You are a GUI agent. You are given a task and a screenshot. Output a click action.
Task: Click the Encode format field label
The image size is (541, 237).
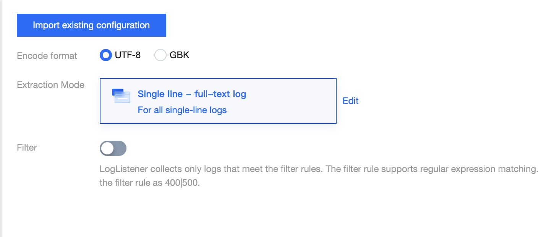click(x=47, y=56)
